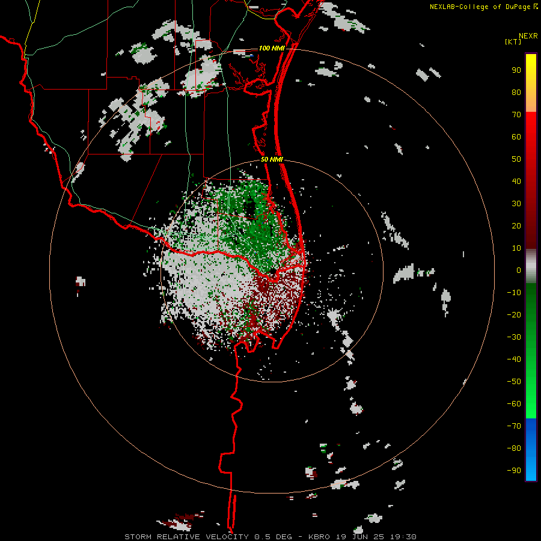
Task: Click the 0 value on the velocity scale
Action: (x=519, y=270)
